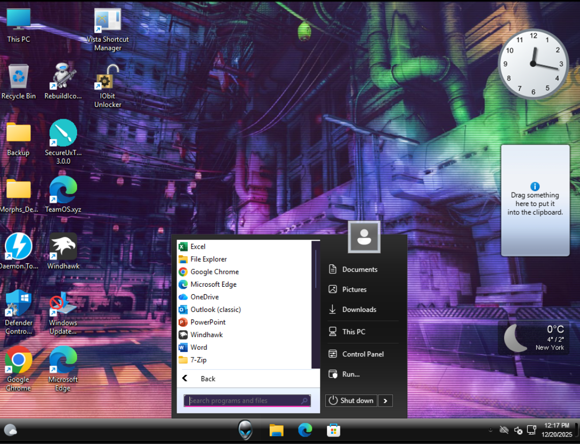580x444 pixels.
Task: Open Outlook (classic) from Start menu
Action: 245,309
